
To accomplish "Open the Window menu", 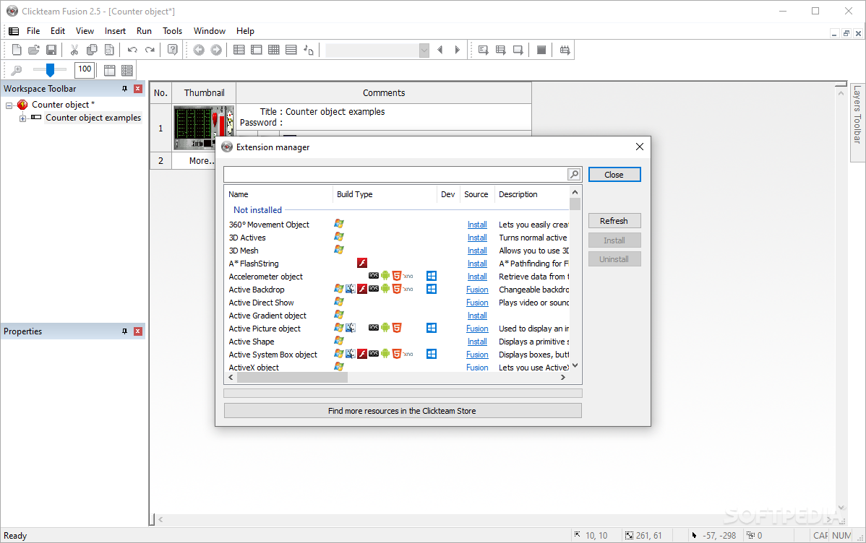I will 210,31.
